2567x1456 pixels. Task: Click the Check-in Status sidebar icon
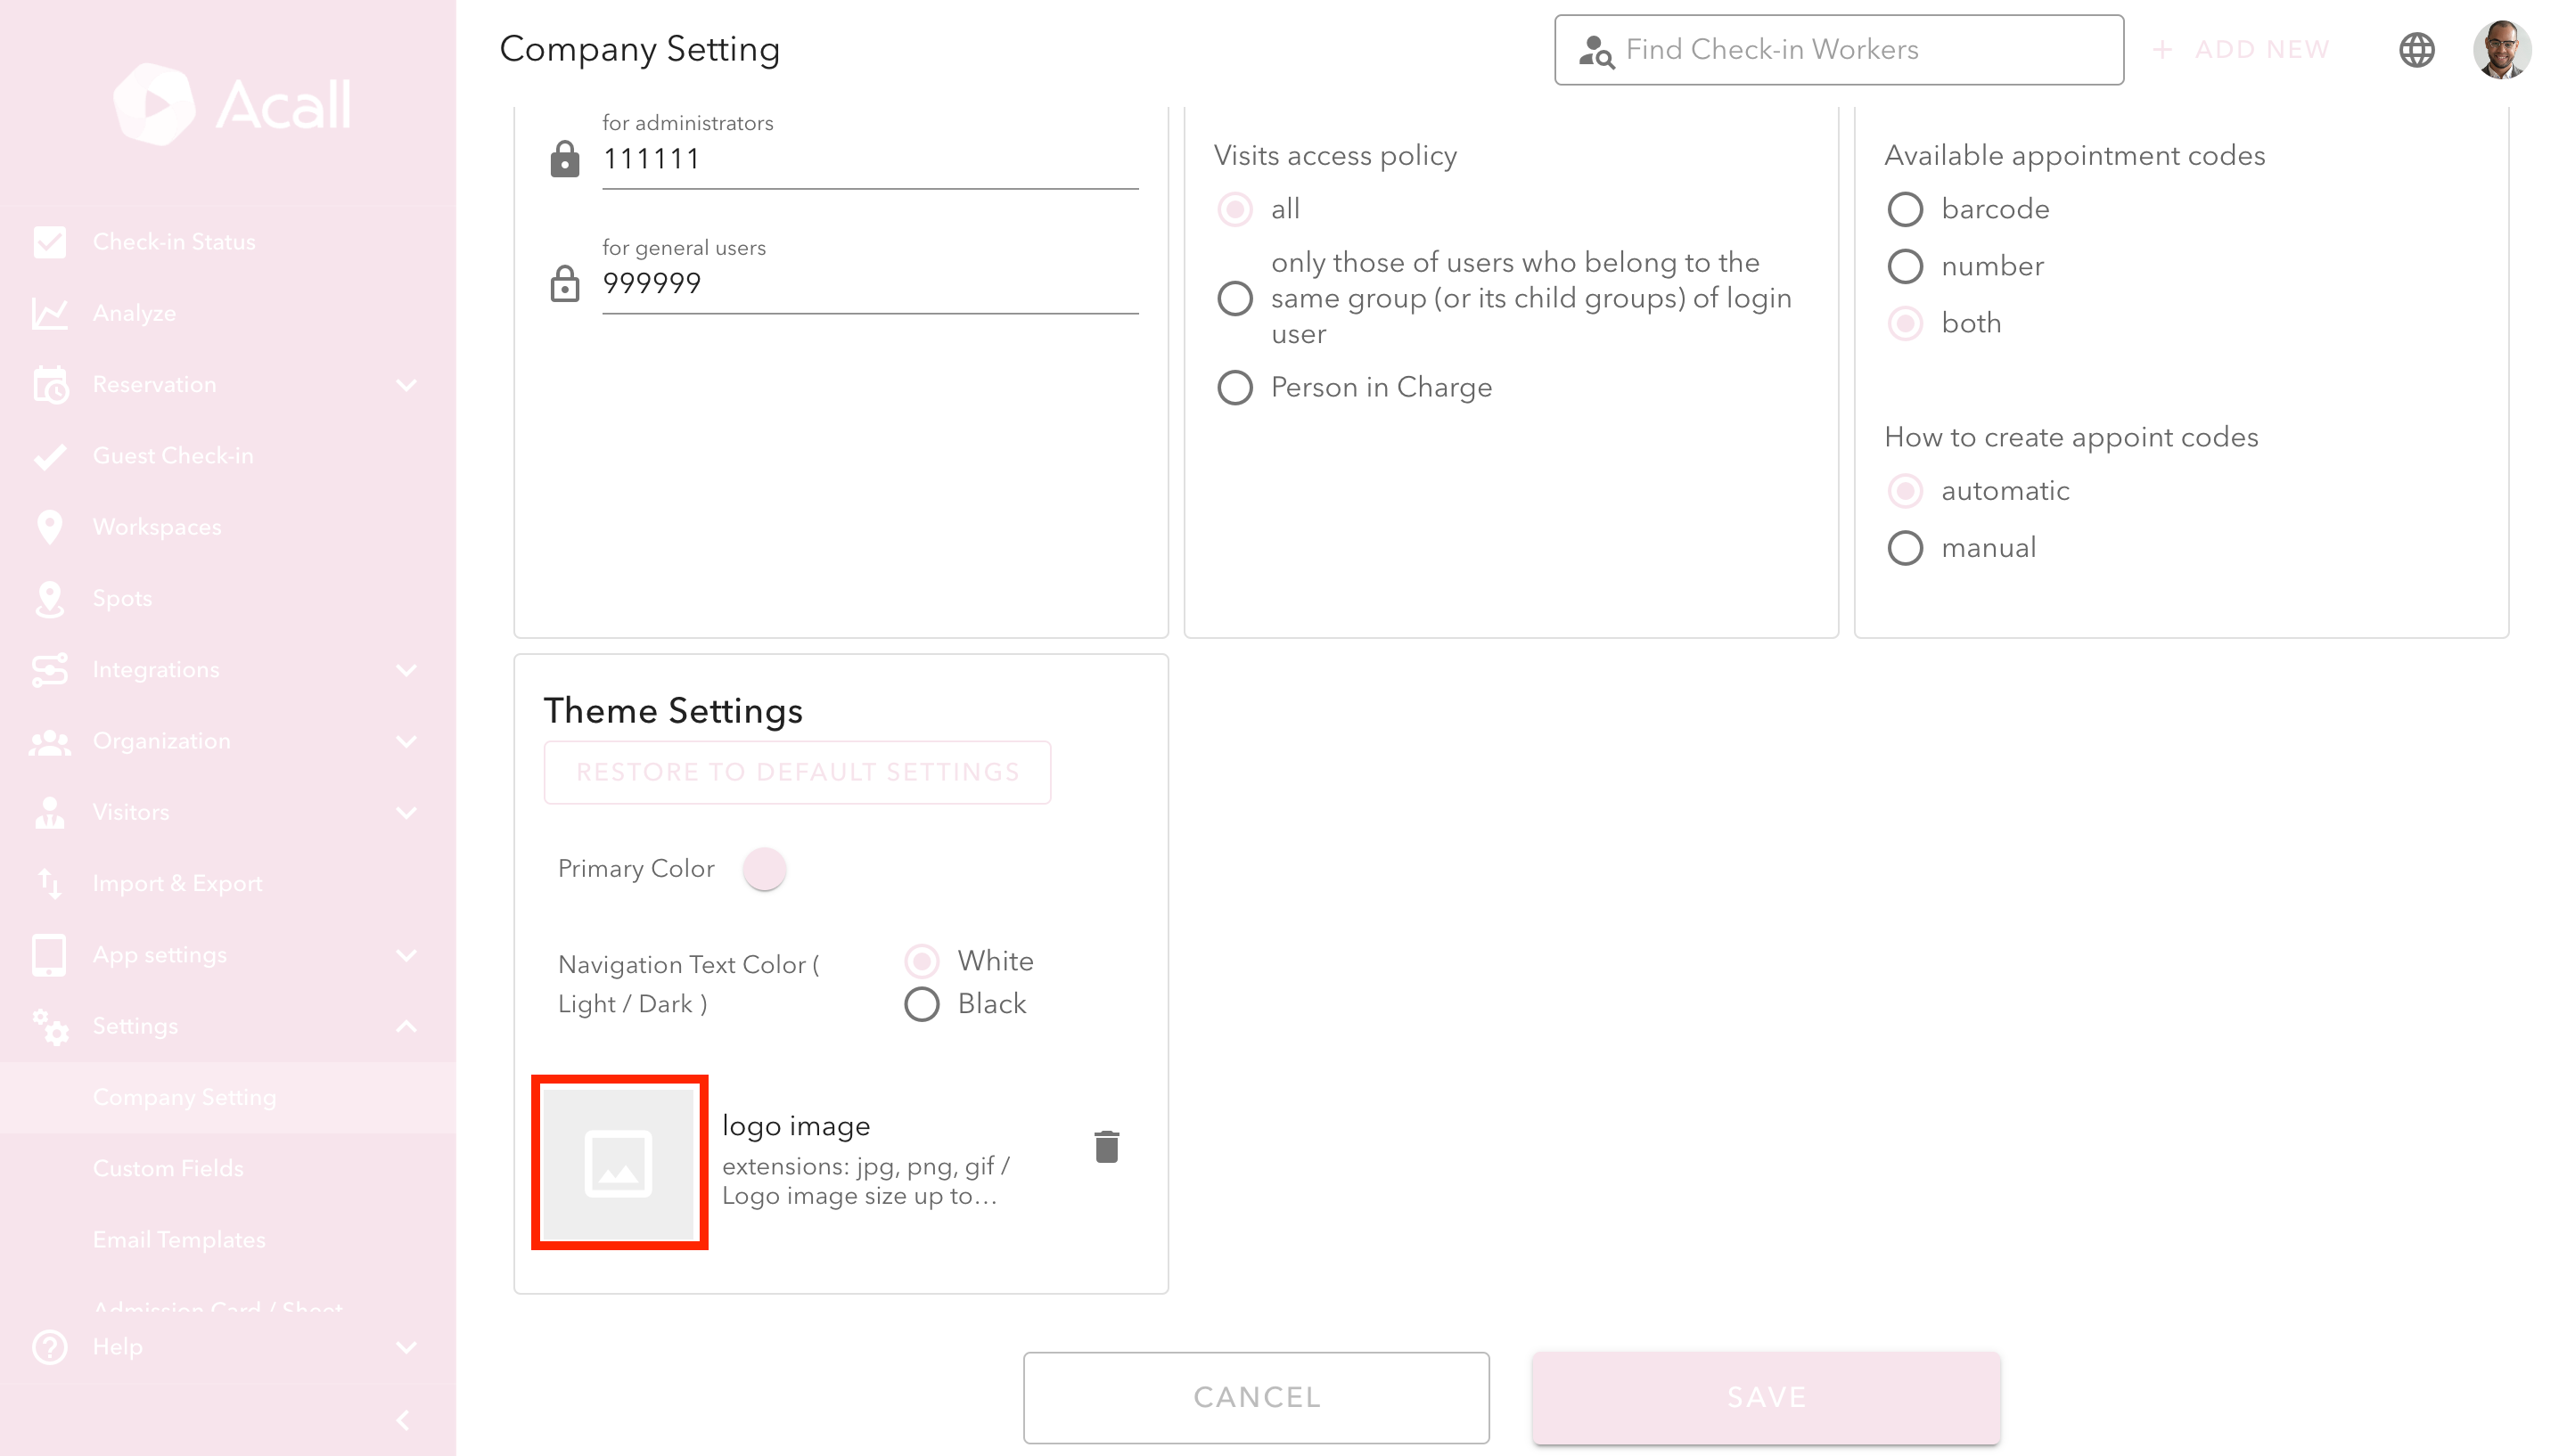[49, 242]
